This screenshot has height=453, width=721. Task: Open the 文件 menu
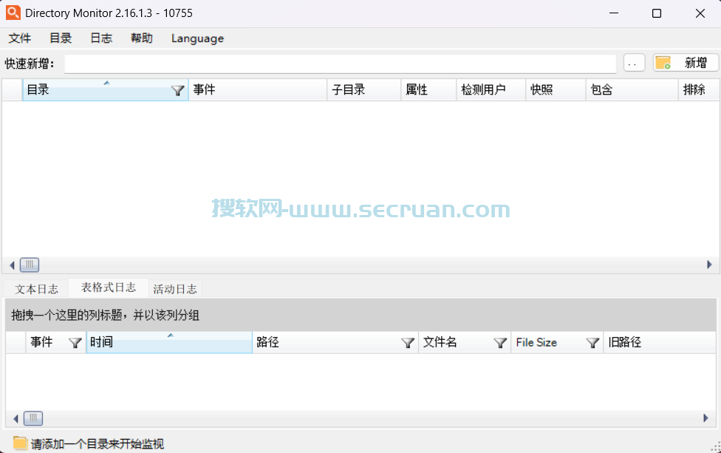(19, 38)
